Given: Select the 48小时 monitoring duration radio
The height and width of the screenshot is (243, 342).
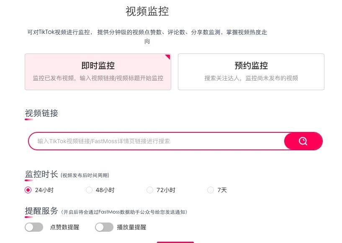Looking at the screenshot, I should [89, 190].
